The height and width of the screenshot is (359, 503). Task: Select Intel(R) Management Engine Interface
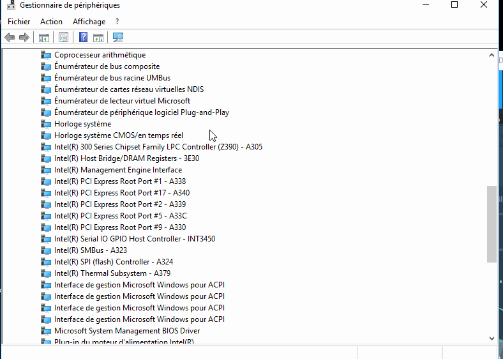(118, 170)
